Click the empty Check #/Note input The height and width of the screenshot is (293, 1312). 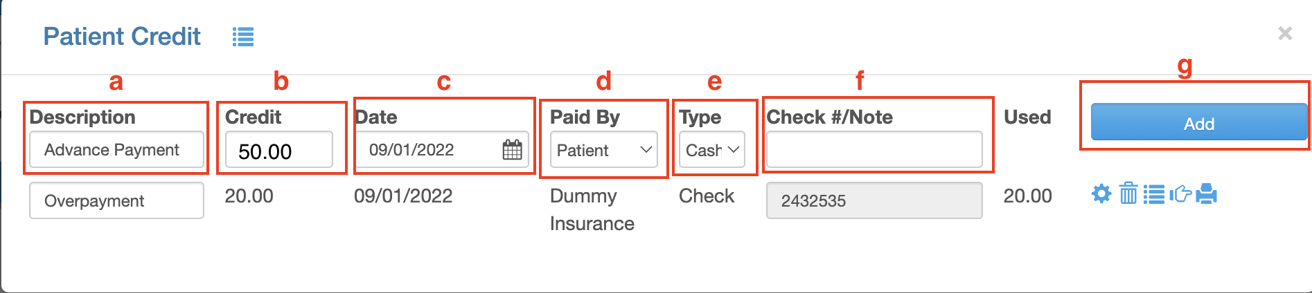click(874, 149)
